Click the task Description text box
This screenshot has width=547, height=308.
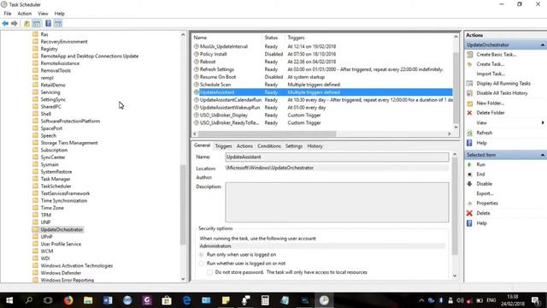(x=337, y=202)
